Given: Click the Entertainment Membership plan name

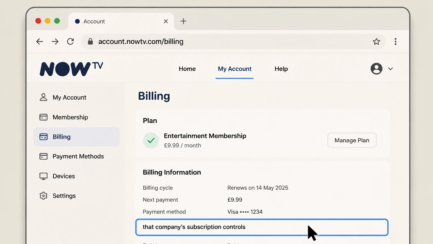Looking at the screenshot, I should 205,136.
